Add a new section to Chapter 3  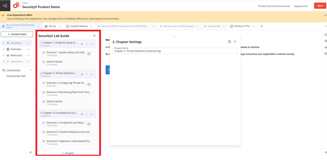point(82,114)
